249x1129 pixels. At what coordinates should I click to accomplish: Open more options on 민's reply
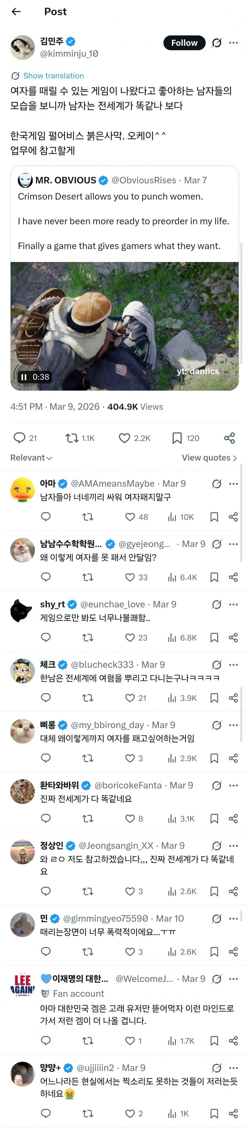[233, 918]
